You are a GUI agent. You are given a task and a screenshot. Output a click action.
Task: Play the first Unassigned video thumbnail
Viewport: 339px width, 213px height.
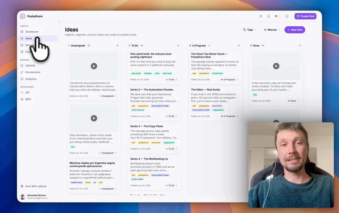click(x=94, y=66)
